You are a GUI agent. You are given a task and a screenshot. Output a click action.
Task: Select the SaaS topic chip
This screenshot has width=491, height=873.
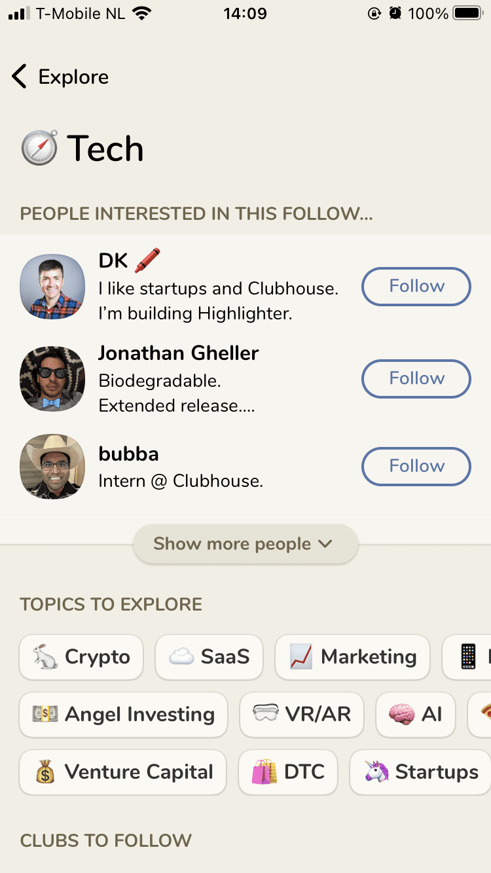pos(209,657)
